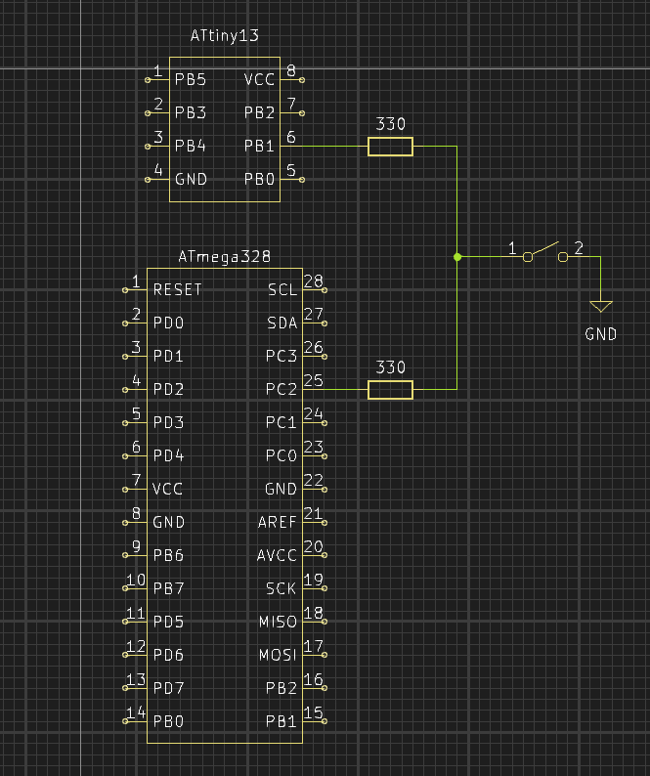Click the GND pin label on ATtiny13
The image size is (650, 776).
(x=191, y=179)
